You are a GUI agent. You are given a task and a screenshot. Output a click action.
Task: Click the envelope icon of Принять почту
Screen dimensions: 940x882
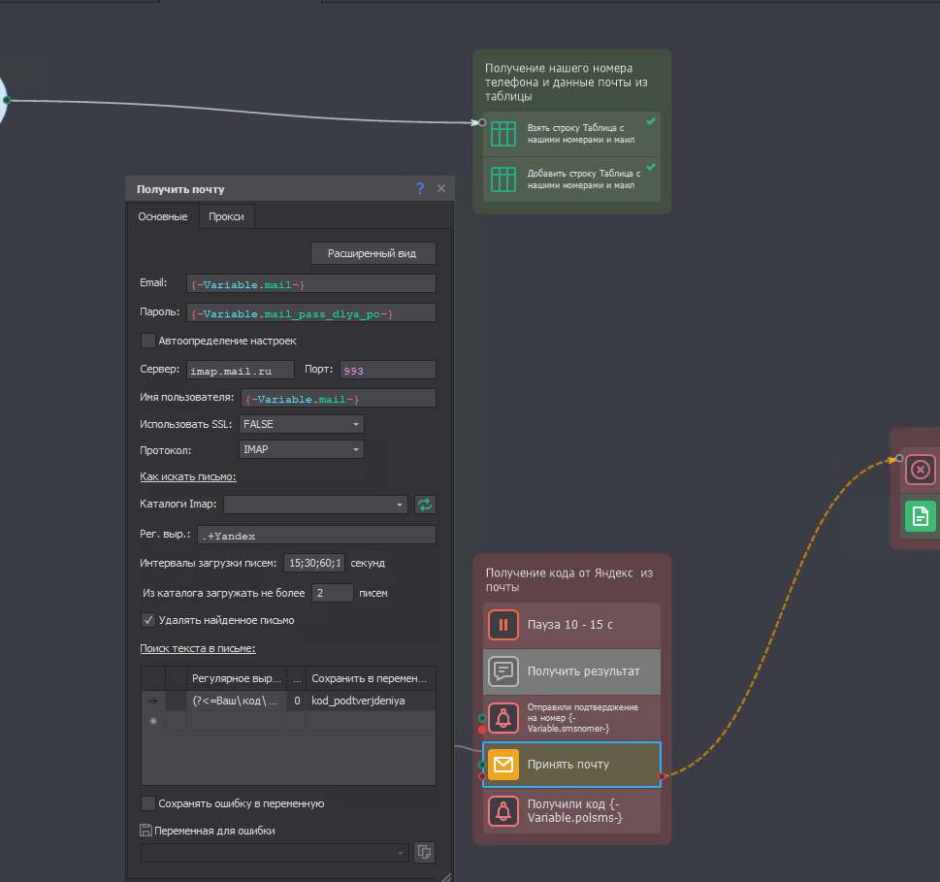503,765
